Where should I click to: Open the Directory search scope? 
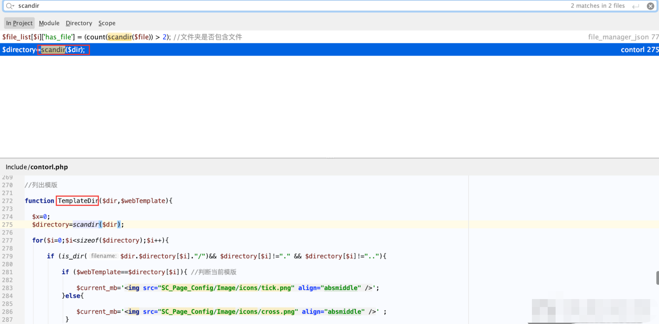pos(79,23)
